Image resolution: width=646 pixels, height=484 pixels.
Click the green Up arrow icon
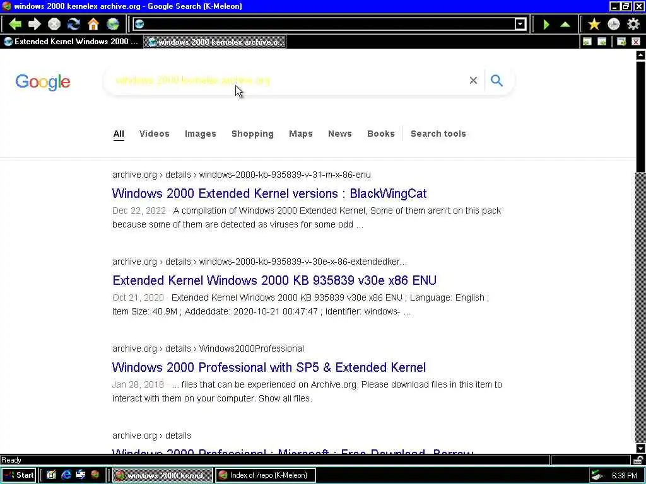pyautogui.click(x=565, y=25)
